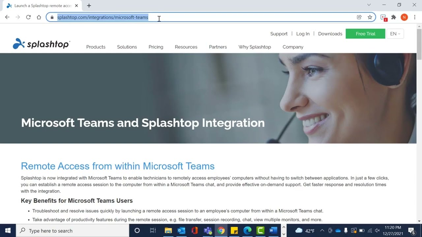The width and height of the screenshot is (422, 237).
Task: Open Task View on taskbar
Action: [x=153, y=230]
